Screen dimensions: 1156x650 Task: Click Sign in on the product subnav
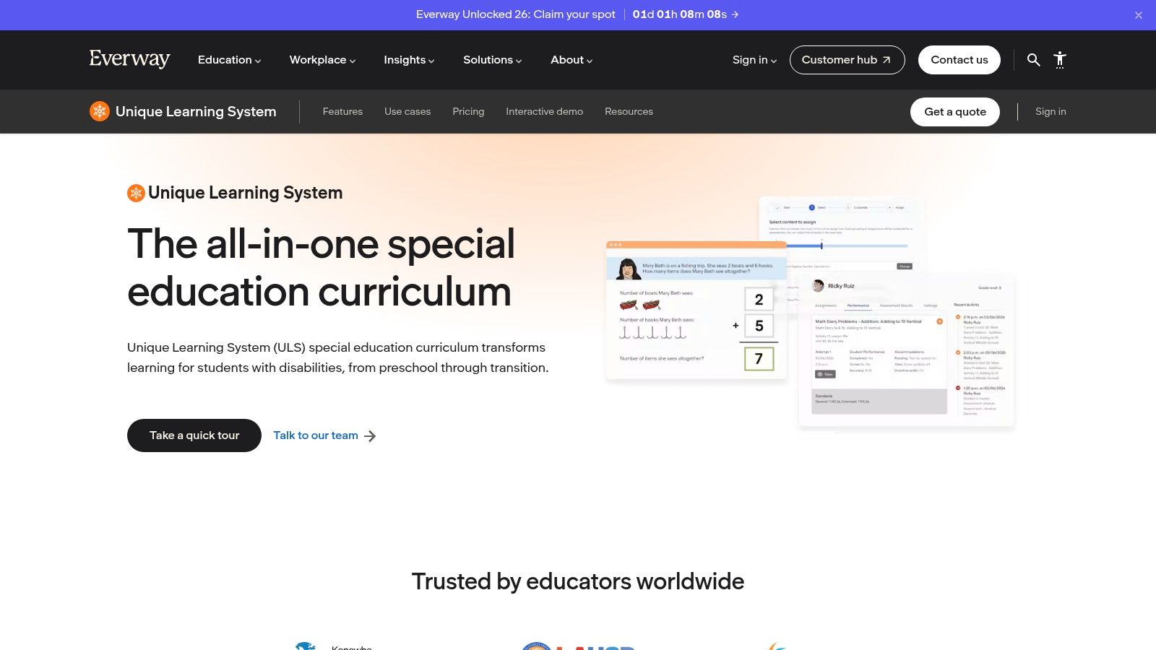[1051, 111]
